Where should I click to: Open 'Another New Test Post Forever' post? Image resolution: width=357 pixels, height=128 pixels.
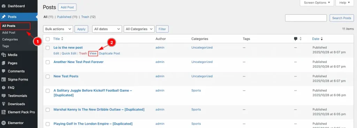point(78,62)
